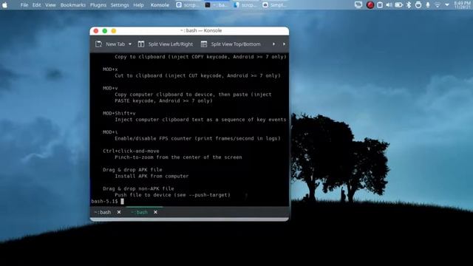Viewport: 473px width, 266px height.
Task: Click 'Inject computer clipboard text' line
Action: tap(200, 120)
